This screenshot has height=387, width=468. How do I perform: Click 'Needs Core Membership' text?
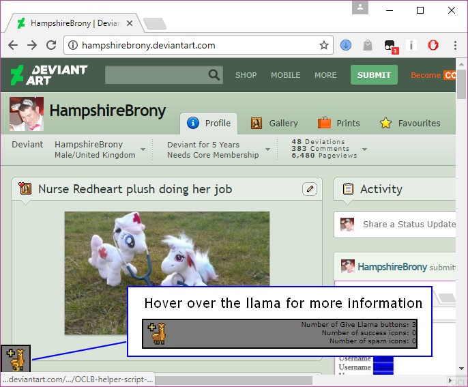[x=213, y=155]
